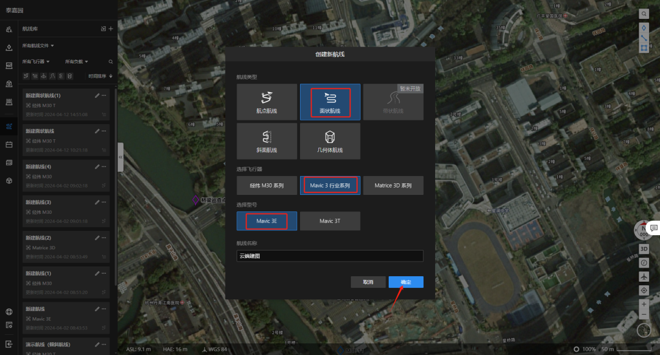This screenshot has height=355, width=660.
Task: Expand the 所有飞行器 aircraft filter
Action: click(36, 62)
